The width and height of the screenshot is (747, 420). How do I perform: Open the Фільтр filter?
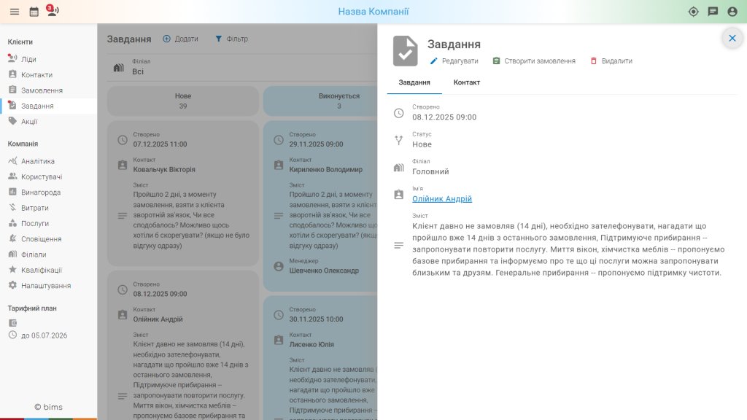(231, 39)
